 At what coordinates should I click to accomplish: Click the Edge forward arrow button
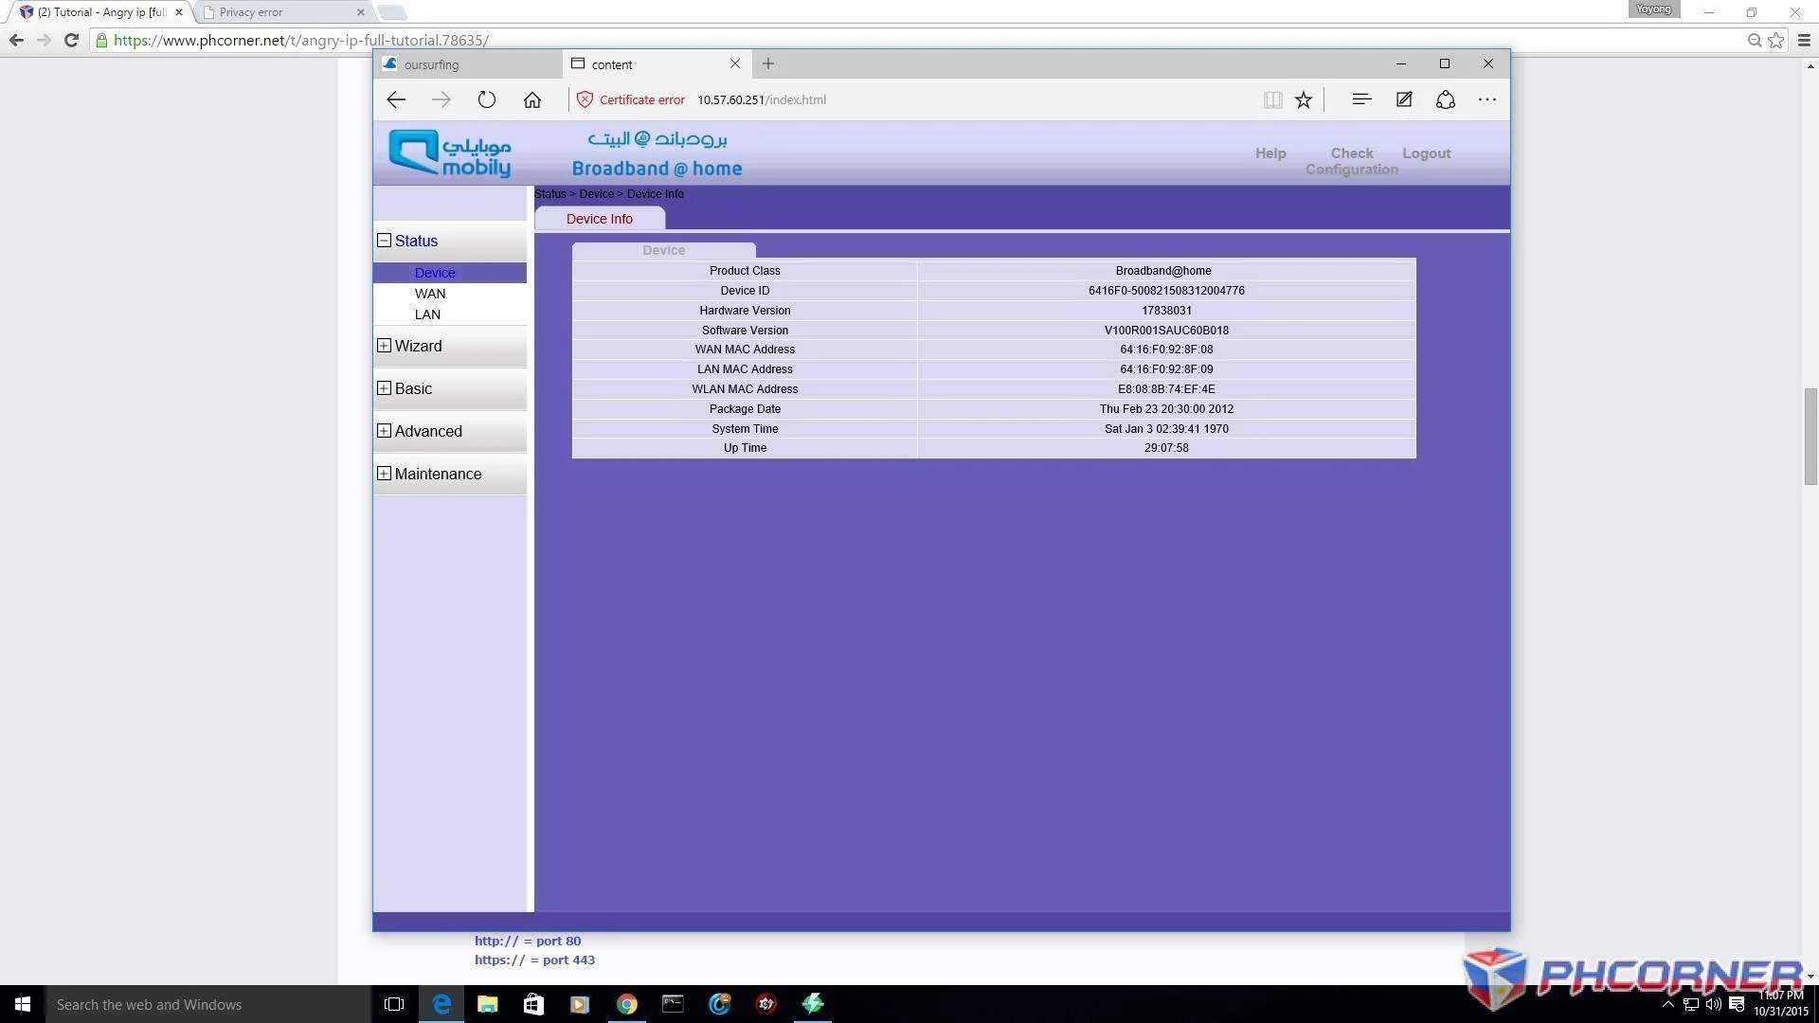(x=441, y=99)
